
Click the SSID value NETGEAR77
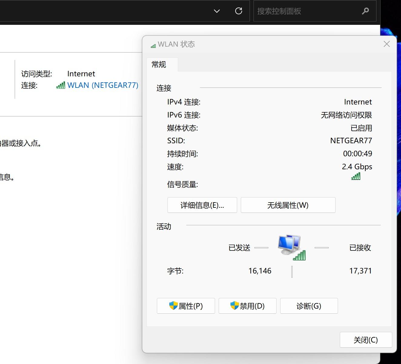[351, 141]
